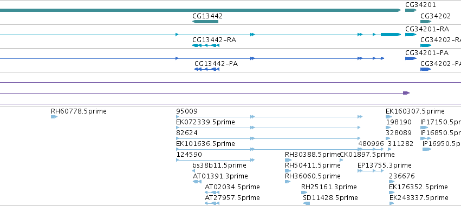
Task: Click the CG34201-PA coding segment
Action: (411, 58)
